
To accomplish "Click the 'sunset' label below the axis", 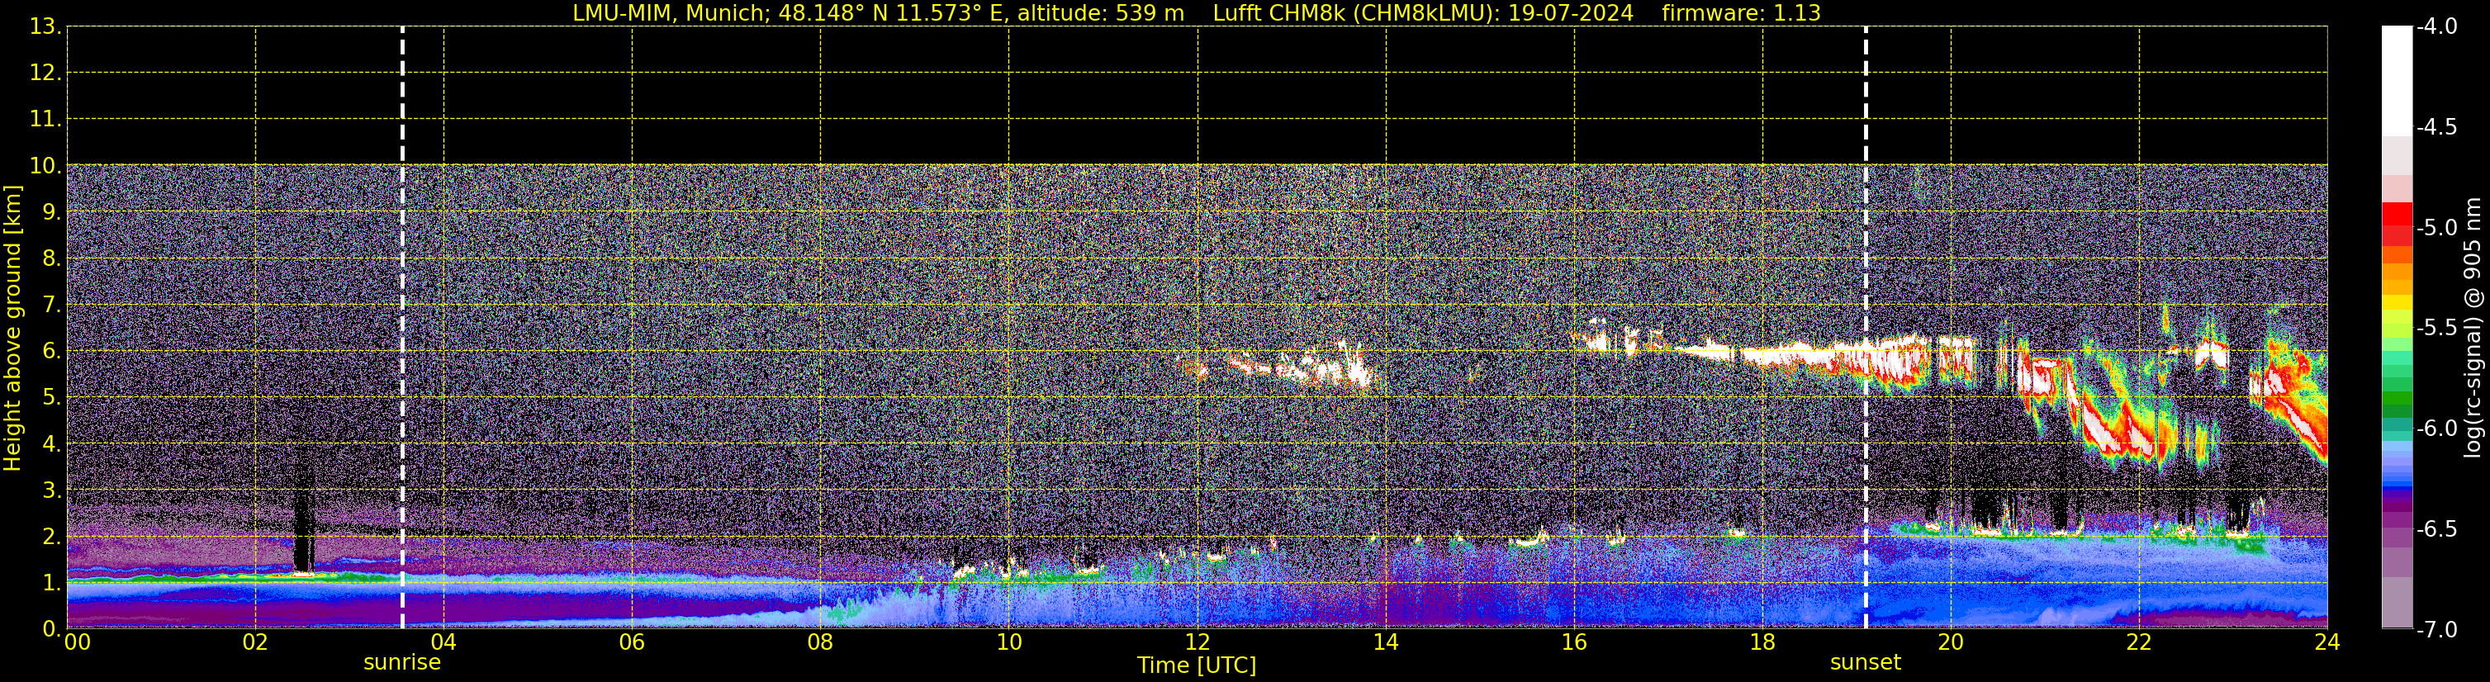I will (1866, 663).
